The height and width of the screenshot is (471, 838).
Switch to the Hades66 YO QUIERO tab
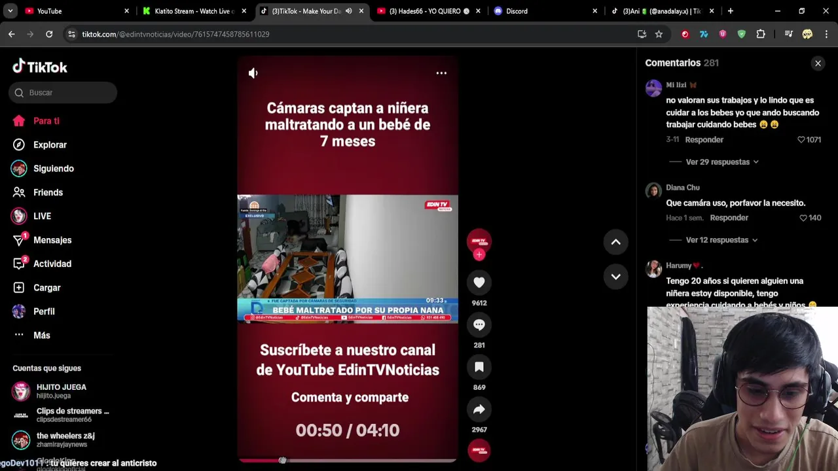[428, 11]
